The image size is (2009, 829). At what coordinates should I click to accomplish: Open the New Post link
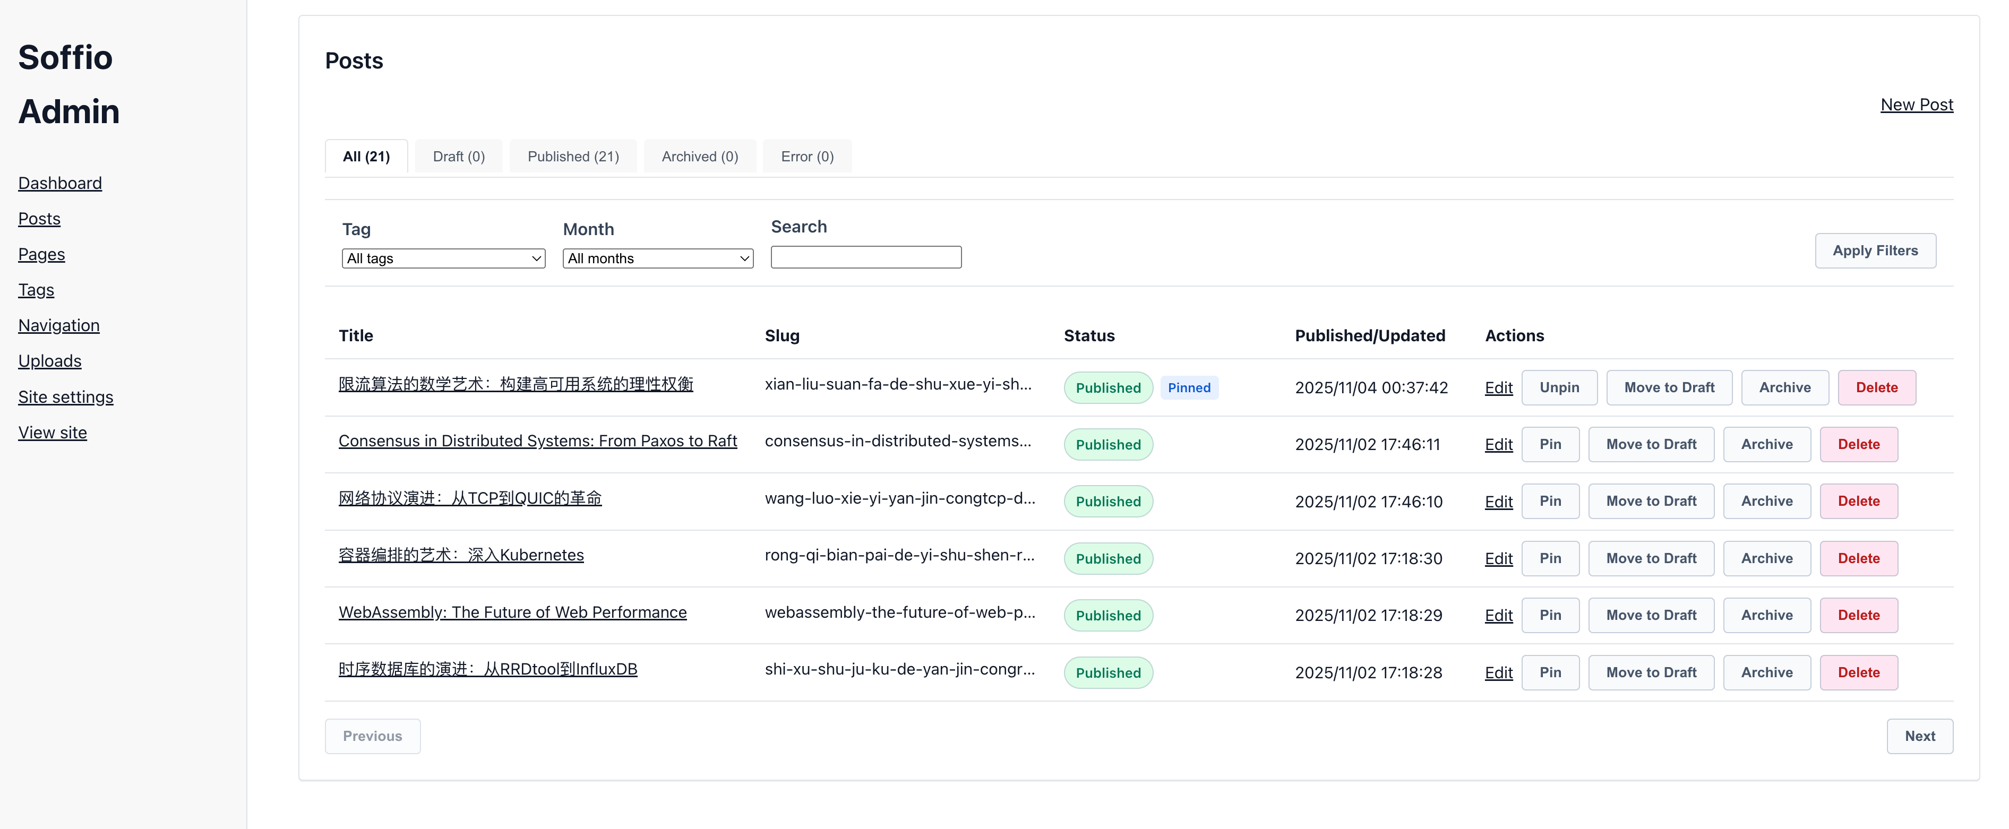tap(1916, 105)
